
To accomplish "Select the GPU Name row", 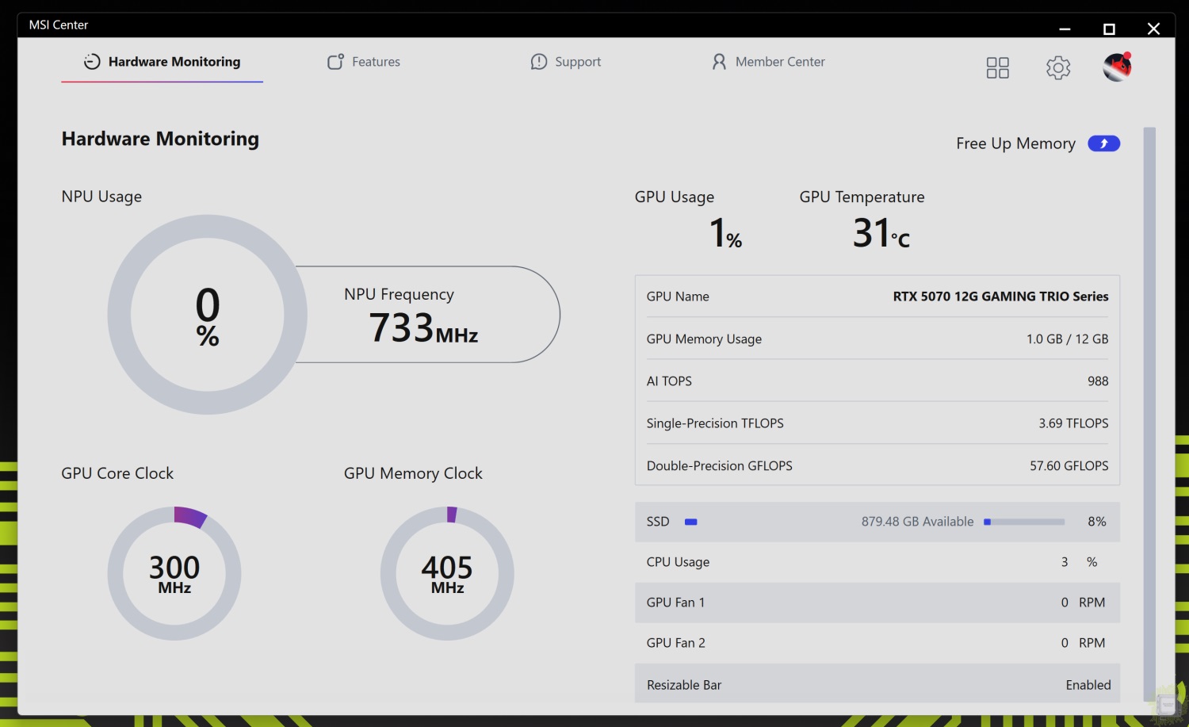I will 877,297.
